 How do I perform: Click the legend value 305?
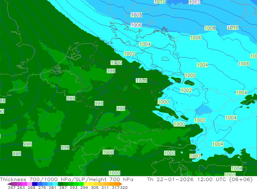pos(94,188)
